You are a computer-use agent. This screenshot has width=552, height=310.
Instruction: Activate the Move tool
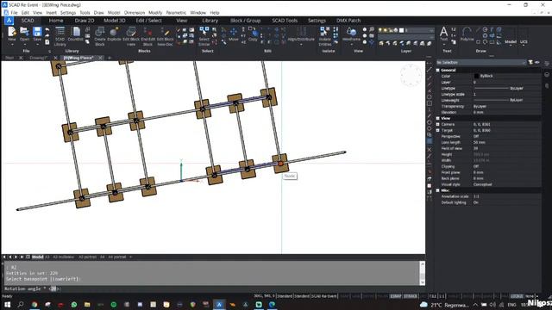(234, 34)
